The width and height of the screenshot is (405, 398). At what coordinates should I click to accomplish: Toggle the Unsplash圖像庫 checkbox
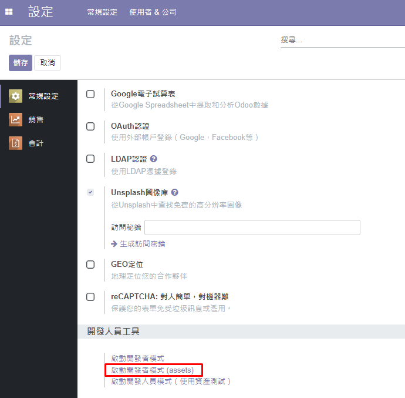click(90, 192)
